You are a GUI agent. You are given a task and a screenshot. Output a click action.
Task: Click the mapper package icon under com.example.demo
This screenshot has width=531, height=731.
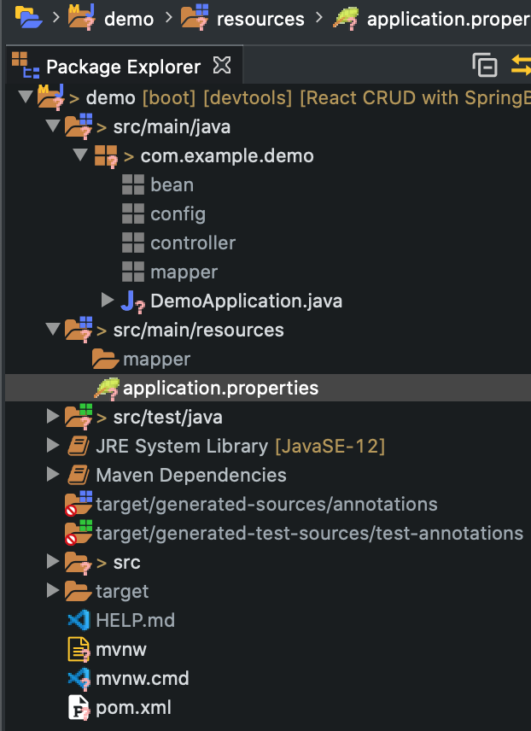coord(133,272)
